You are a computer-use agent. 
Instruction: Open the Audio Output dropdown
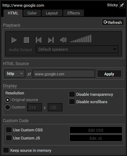[x=77, y=49]
